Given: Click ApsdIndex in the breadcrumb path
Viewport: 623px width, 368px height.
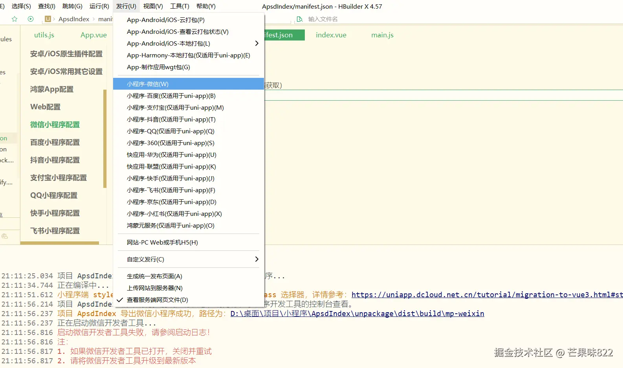Looking at the screenshot, I should point(74,19).
